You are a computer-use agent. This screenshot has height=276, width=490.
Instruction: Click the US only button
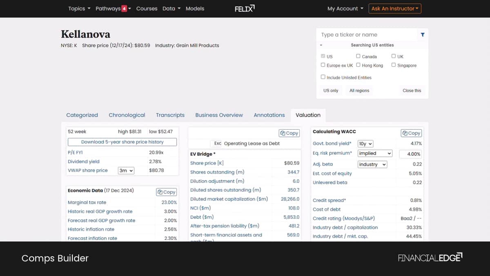point(331,91)
